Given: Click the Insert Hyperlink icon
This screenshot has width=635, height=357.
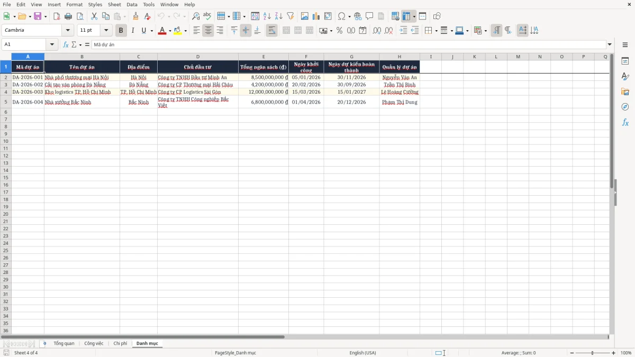Looking at the screenshot, I should [x=358, y=16].
